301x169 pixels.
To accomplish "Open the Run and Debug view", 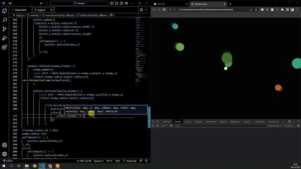I will (4, 38).
